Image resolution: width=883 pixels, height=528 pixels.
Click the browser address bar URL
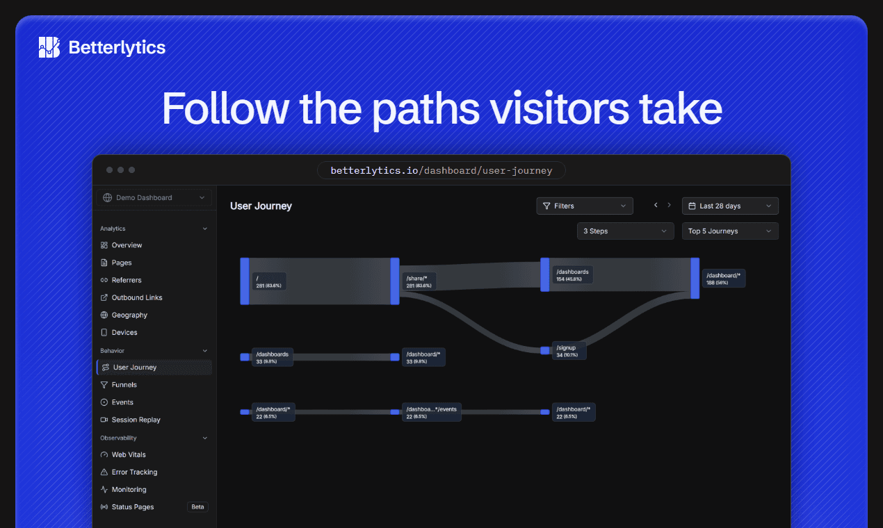[x=442, y=171]
